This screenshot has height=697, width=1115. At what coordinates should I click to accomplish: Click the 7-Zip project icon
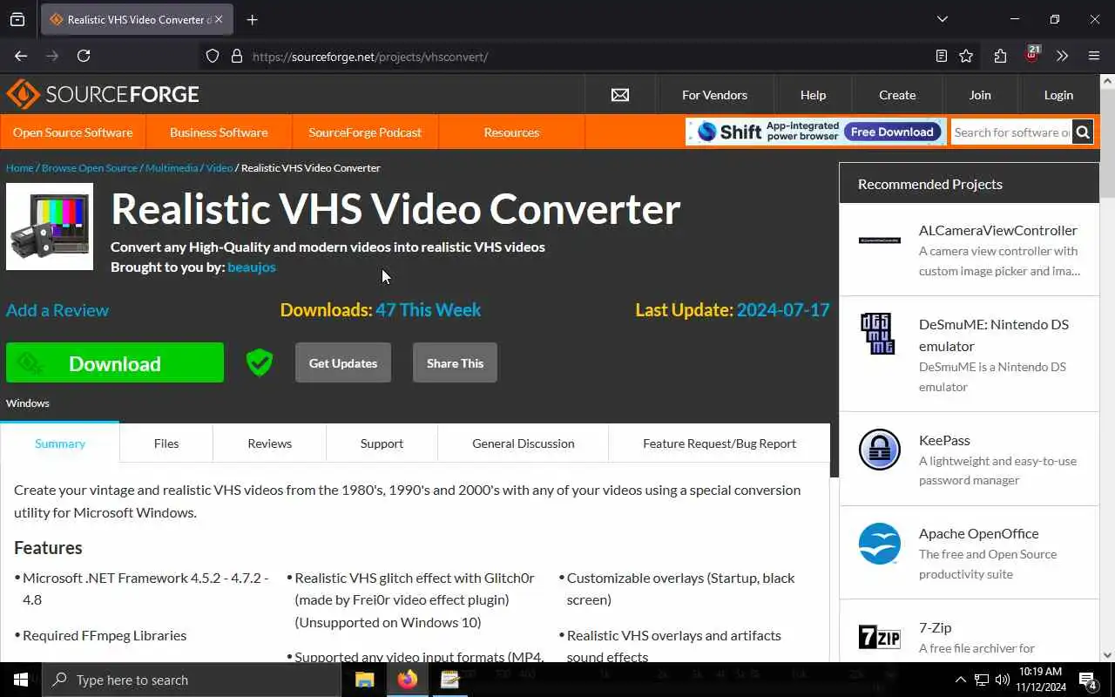879,637
